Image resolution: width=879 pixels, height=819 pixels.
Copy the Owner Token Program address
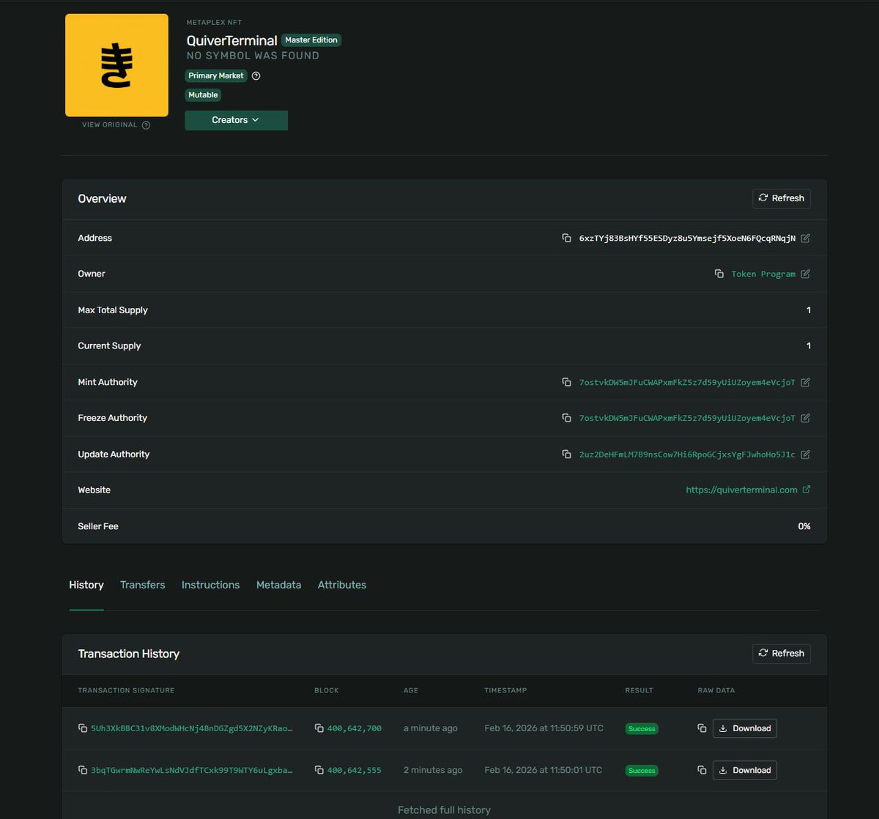(x=719, y=274)
